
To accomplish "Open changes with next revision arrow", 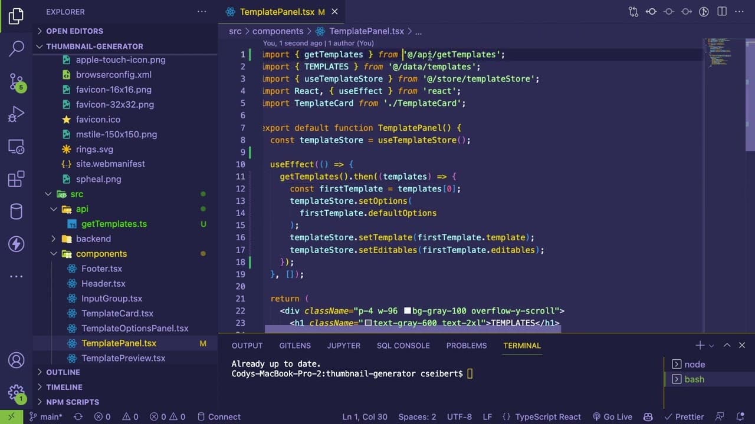I will (x=687, y=12).
